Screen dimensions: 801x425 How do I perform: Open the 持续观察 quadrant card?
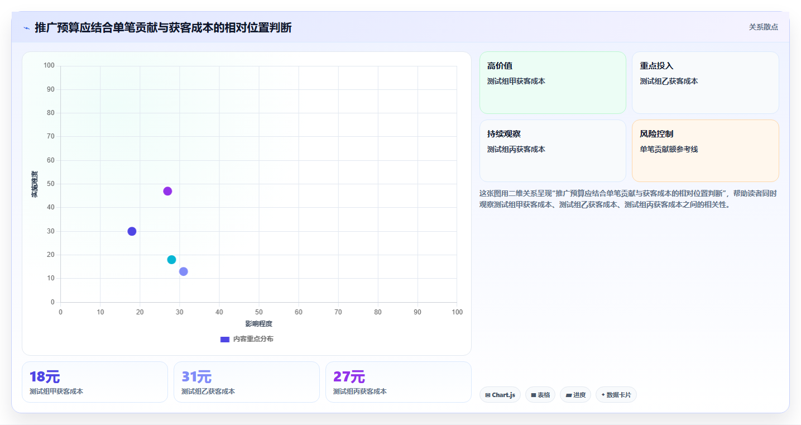coord(553,151)
